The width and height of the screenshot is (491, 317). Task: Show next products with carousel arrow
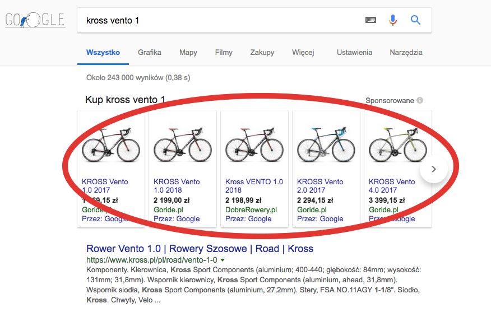434,169
